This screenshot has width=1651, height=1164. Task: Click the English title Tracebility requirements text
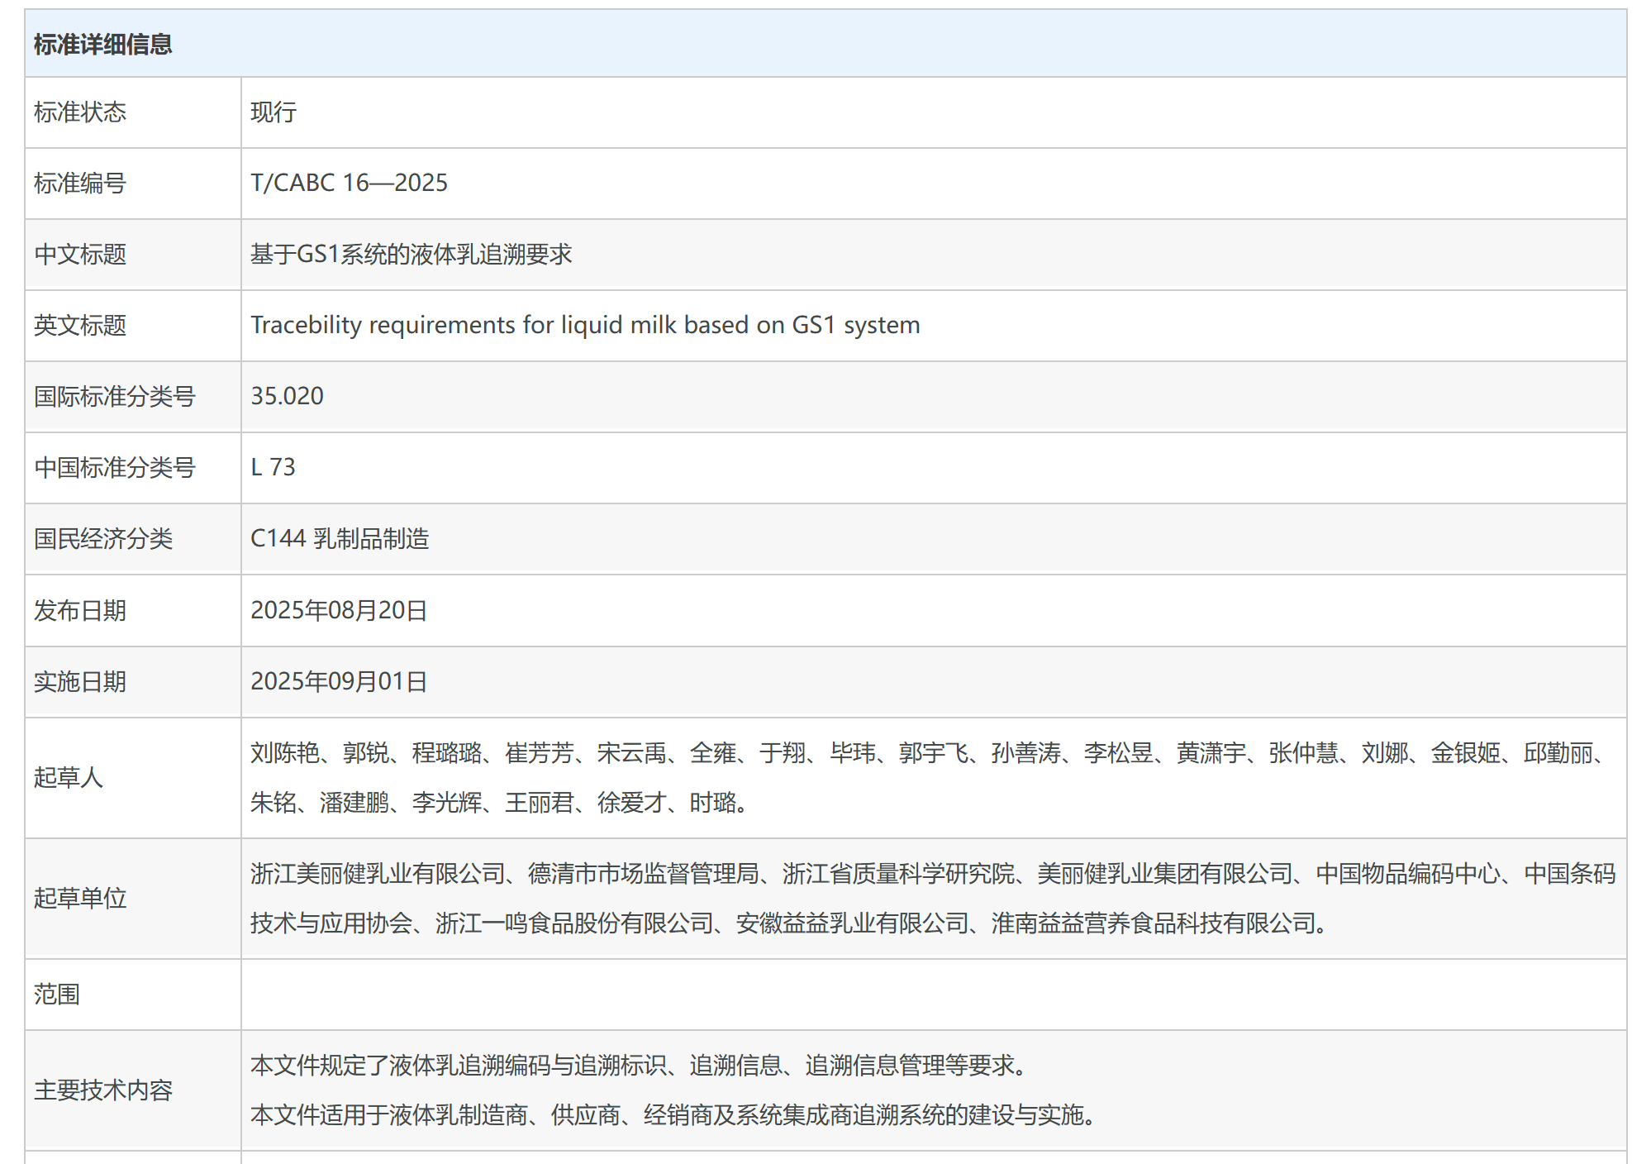(x=584, y=325)
